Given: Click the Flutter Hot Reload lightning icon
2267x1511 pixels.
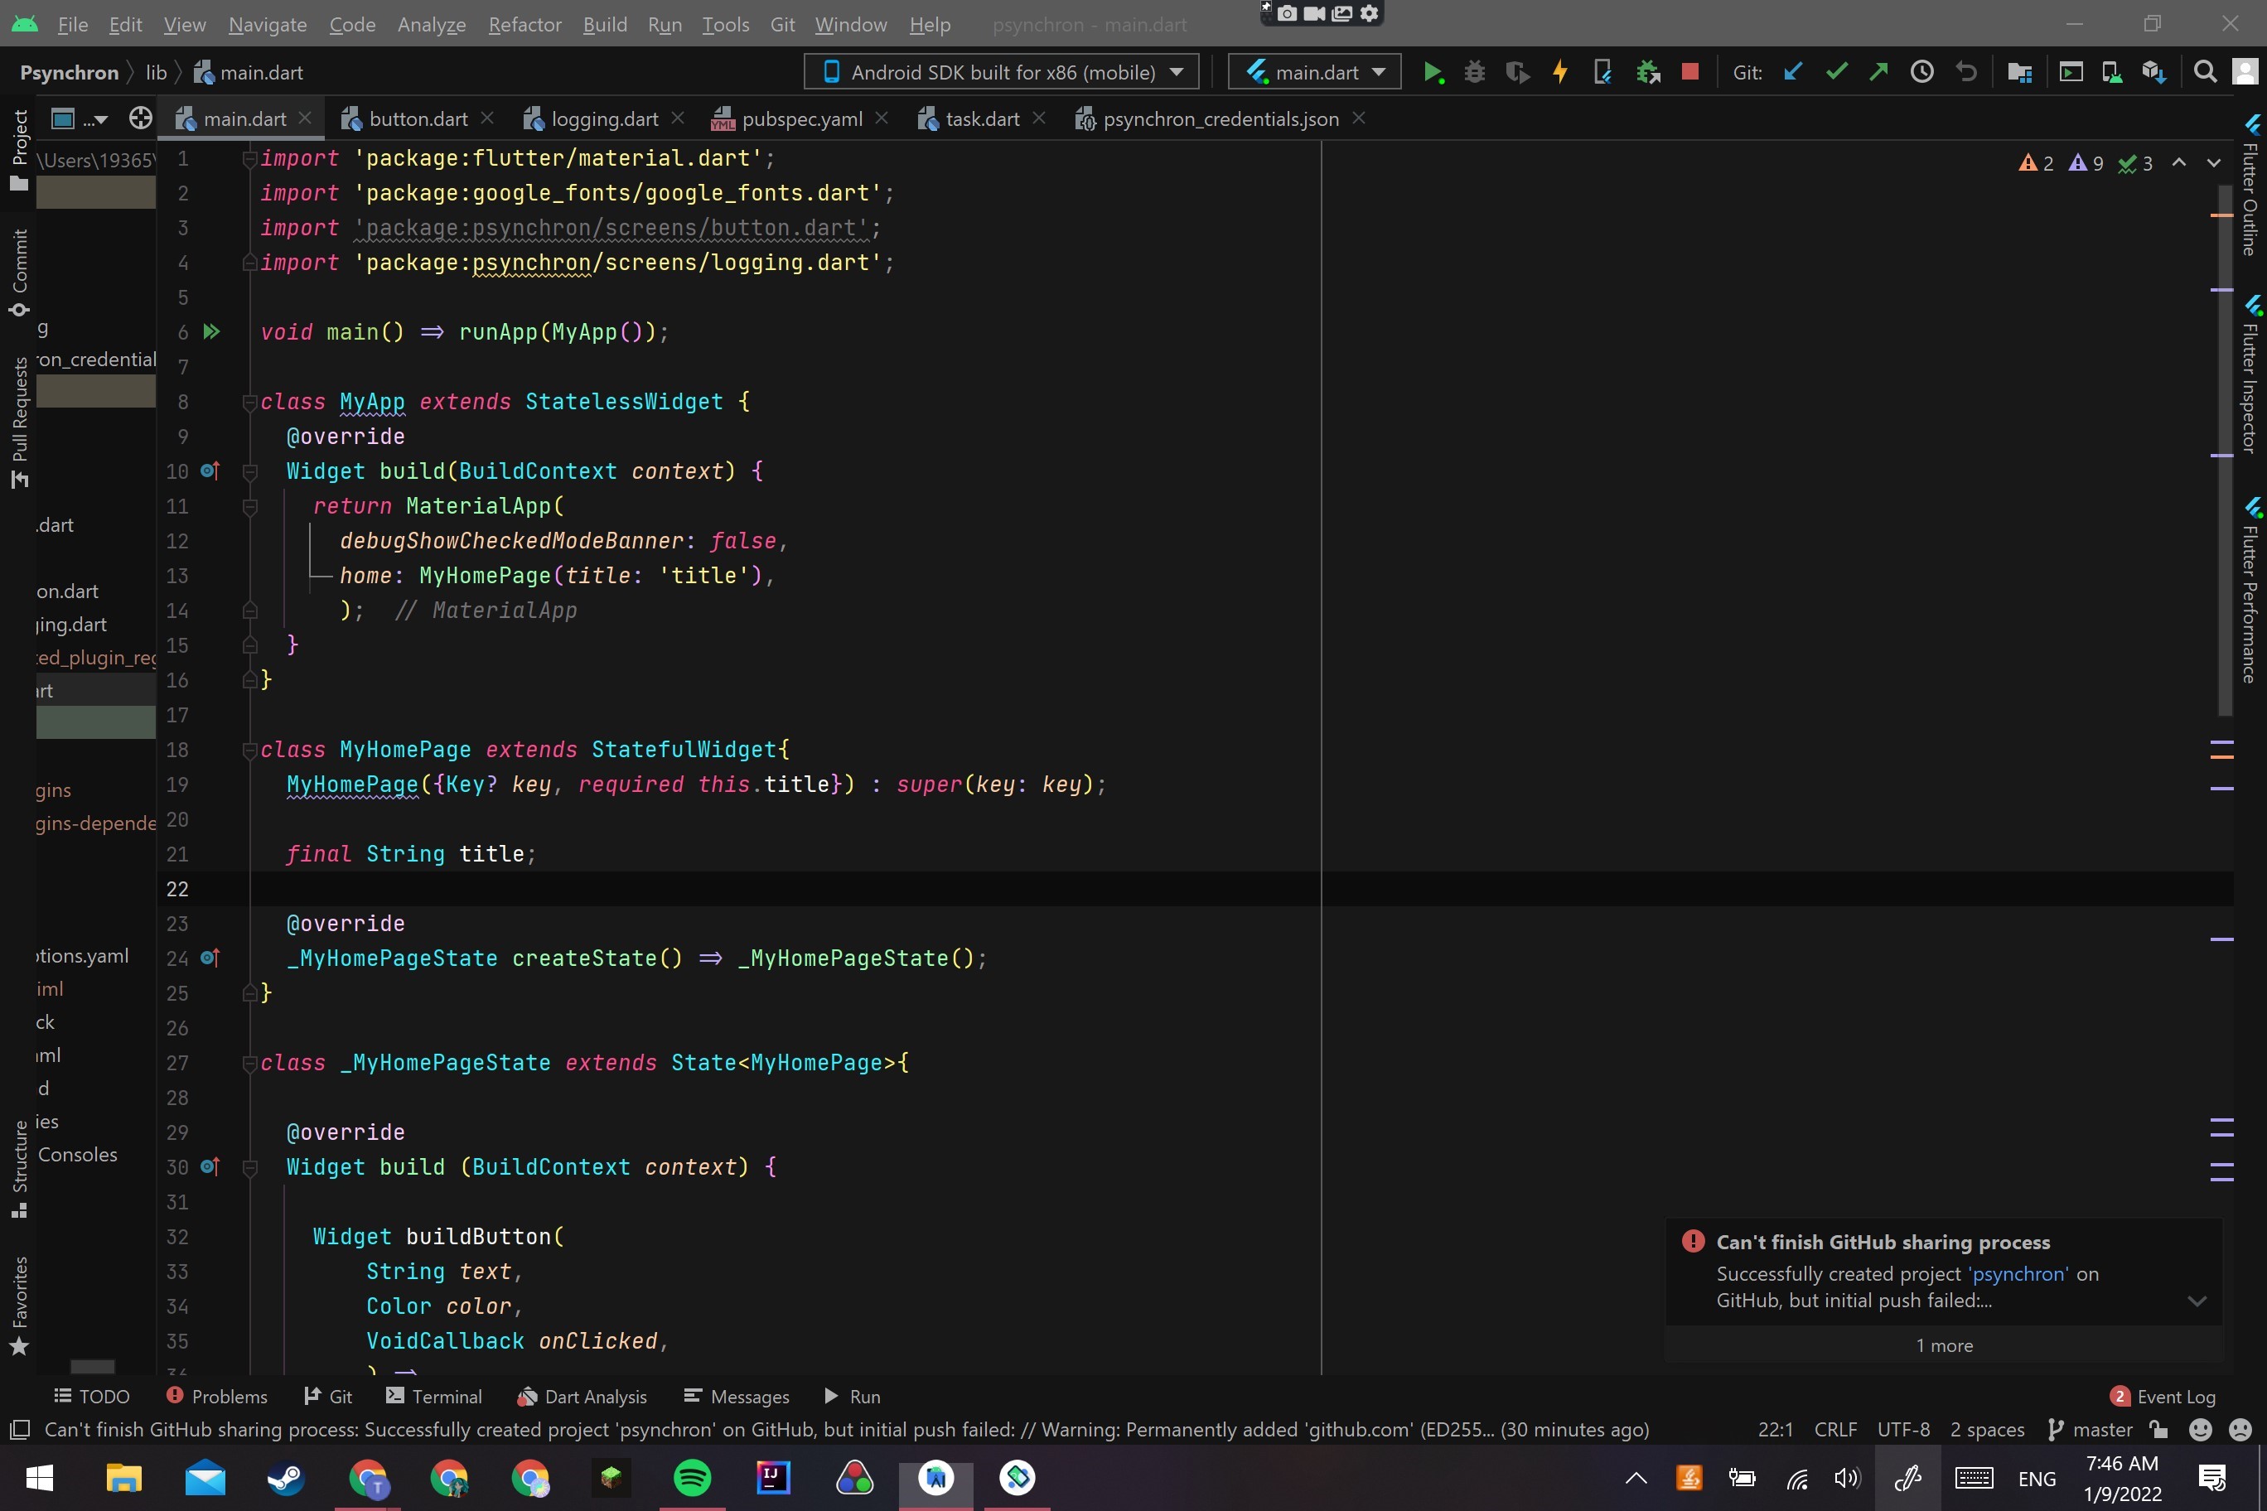Looking at the screenshot, I should 1559,72.
